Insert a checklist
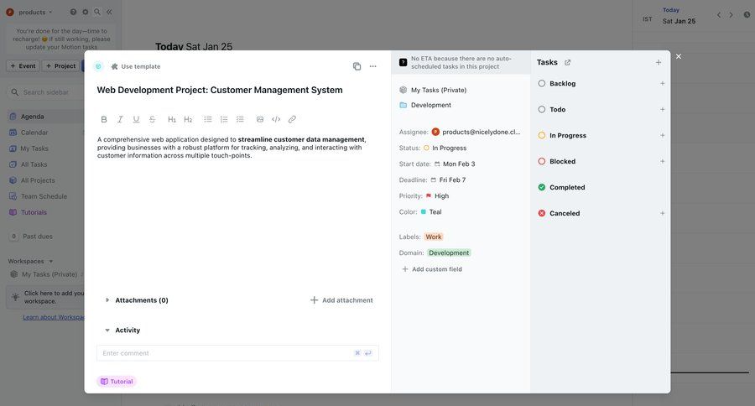This screenshot has width=755, height=406. point(240,119)
